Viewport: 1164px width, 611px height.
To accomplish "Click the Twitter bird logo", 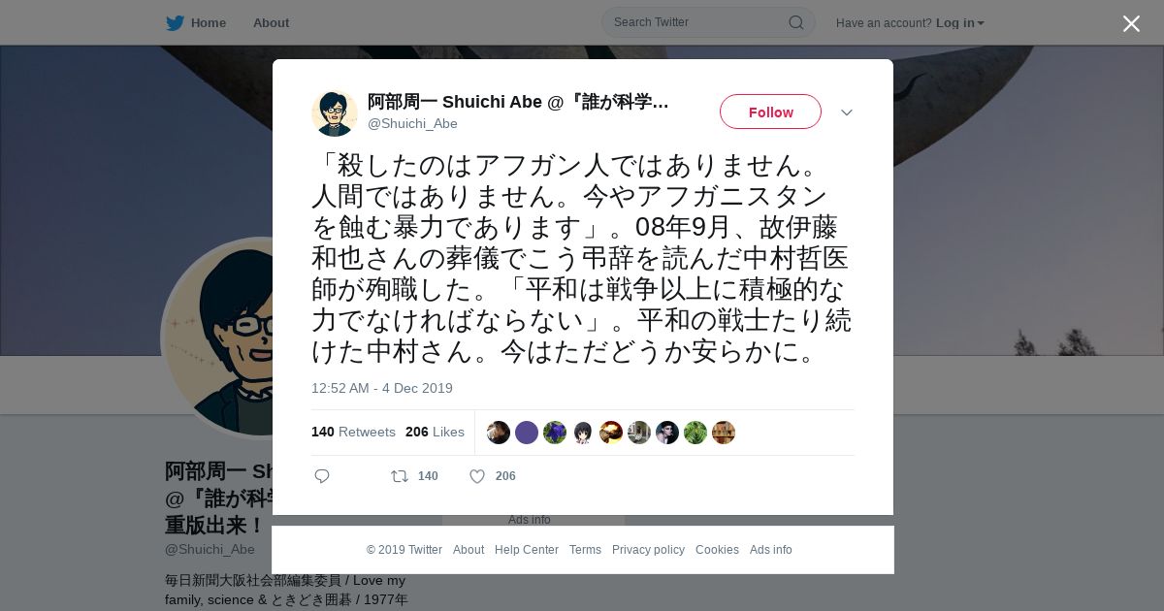I will pyautogui.click(x=175, y=22).
